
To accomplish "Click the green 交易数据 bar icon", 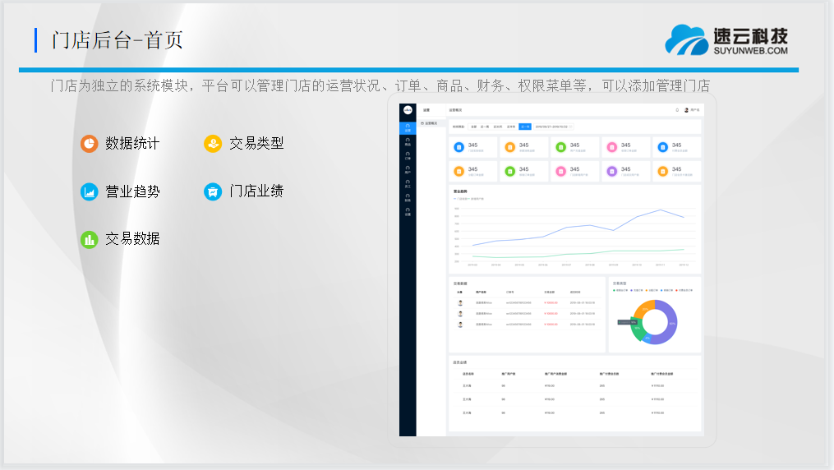I will tap(89, 239).
